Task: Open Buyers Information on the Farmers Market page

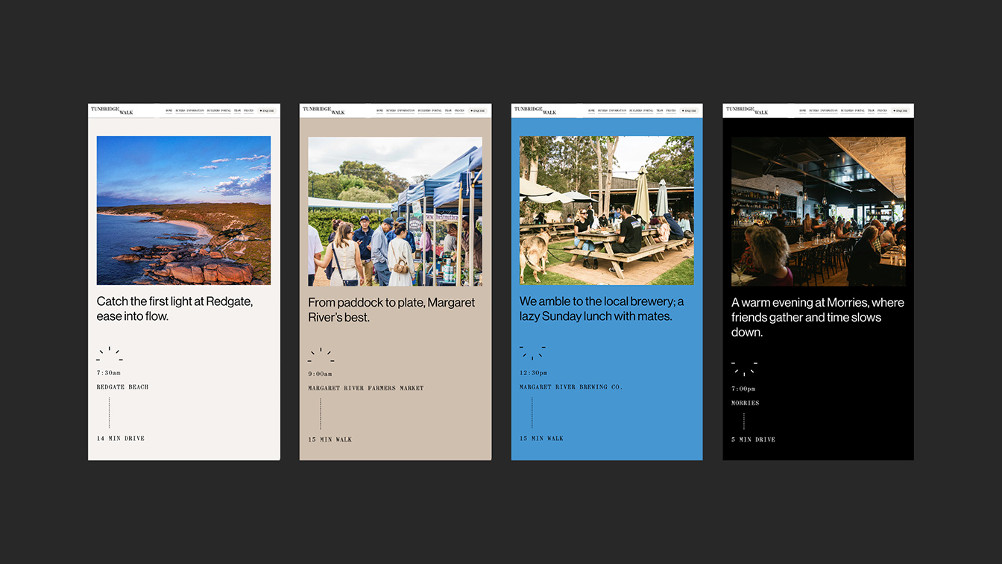Action: [x=401, y=110]
